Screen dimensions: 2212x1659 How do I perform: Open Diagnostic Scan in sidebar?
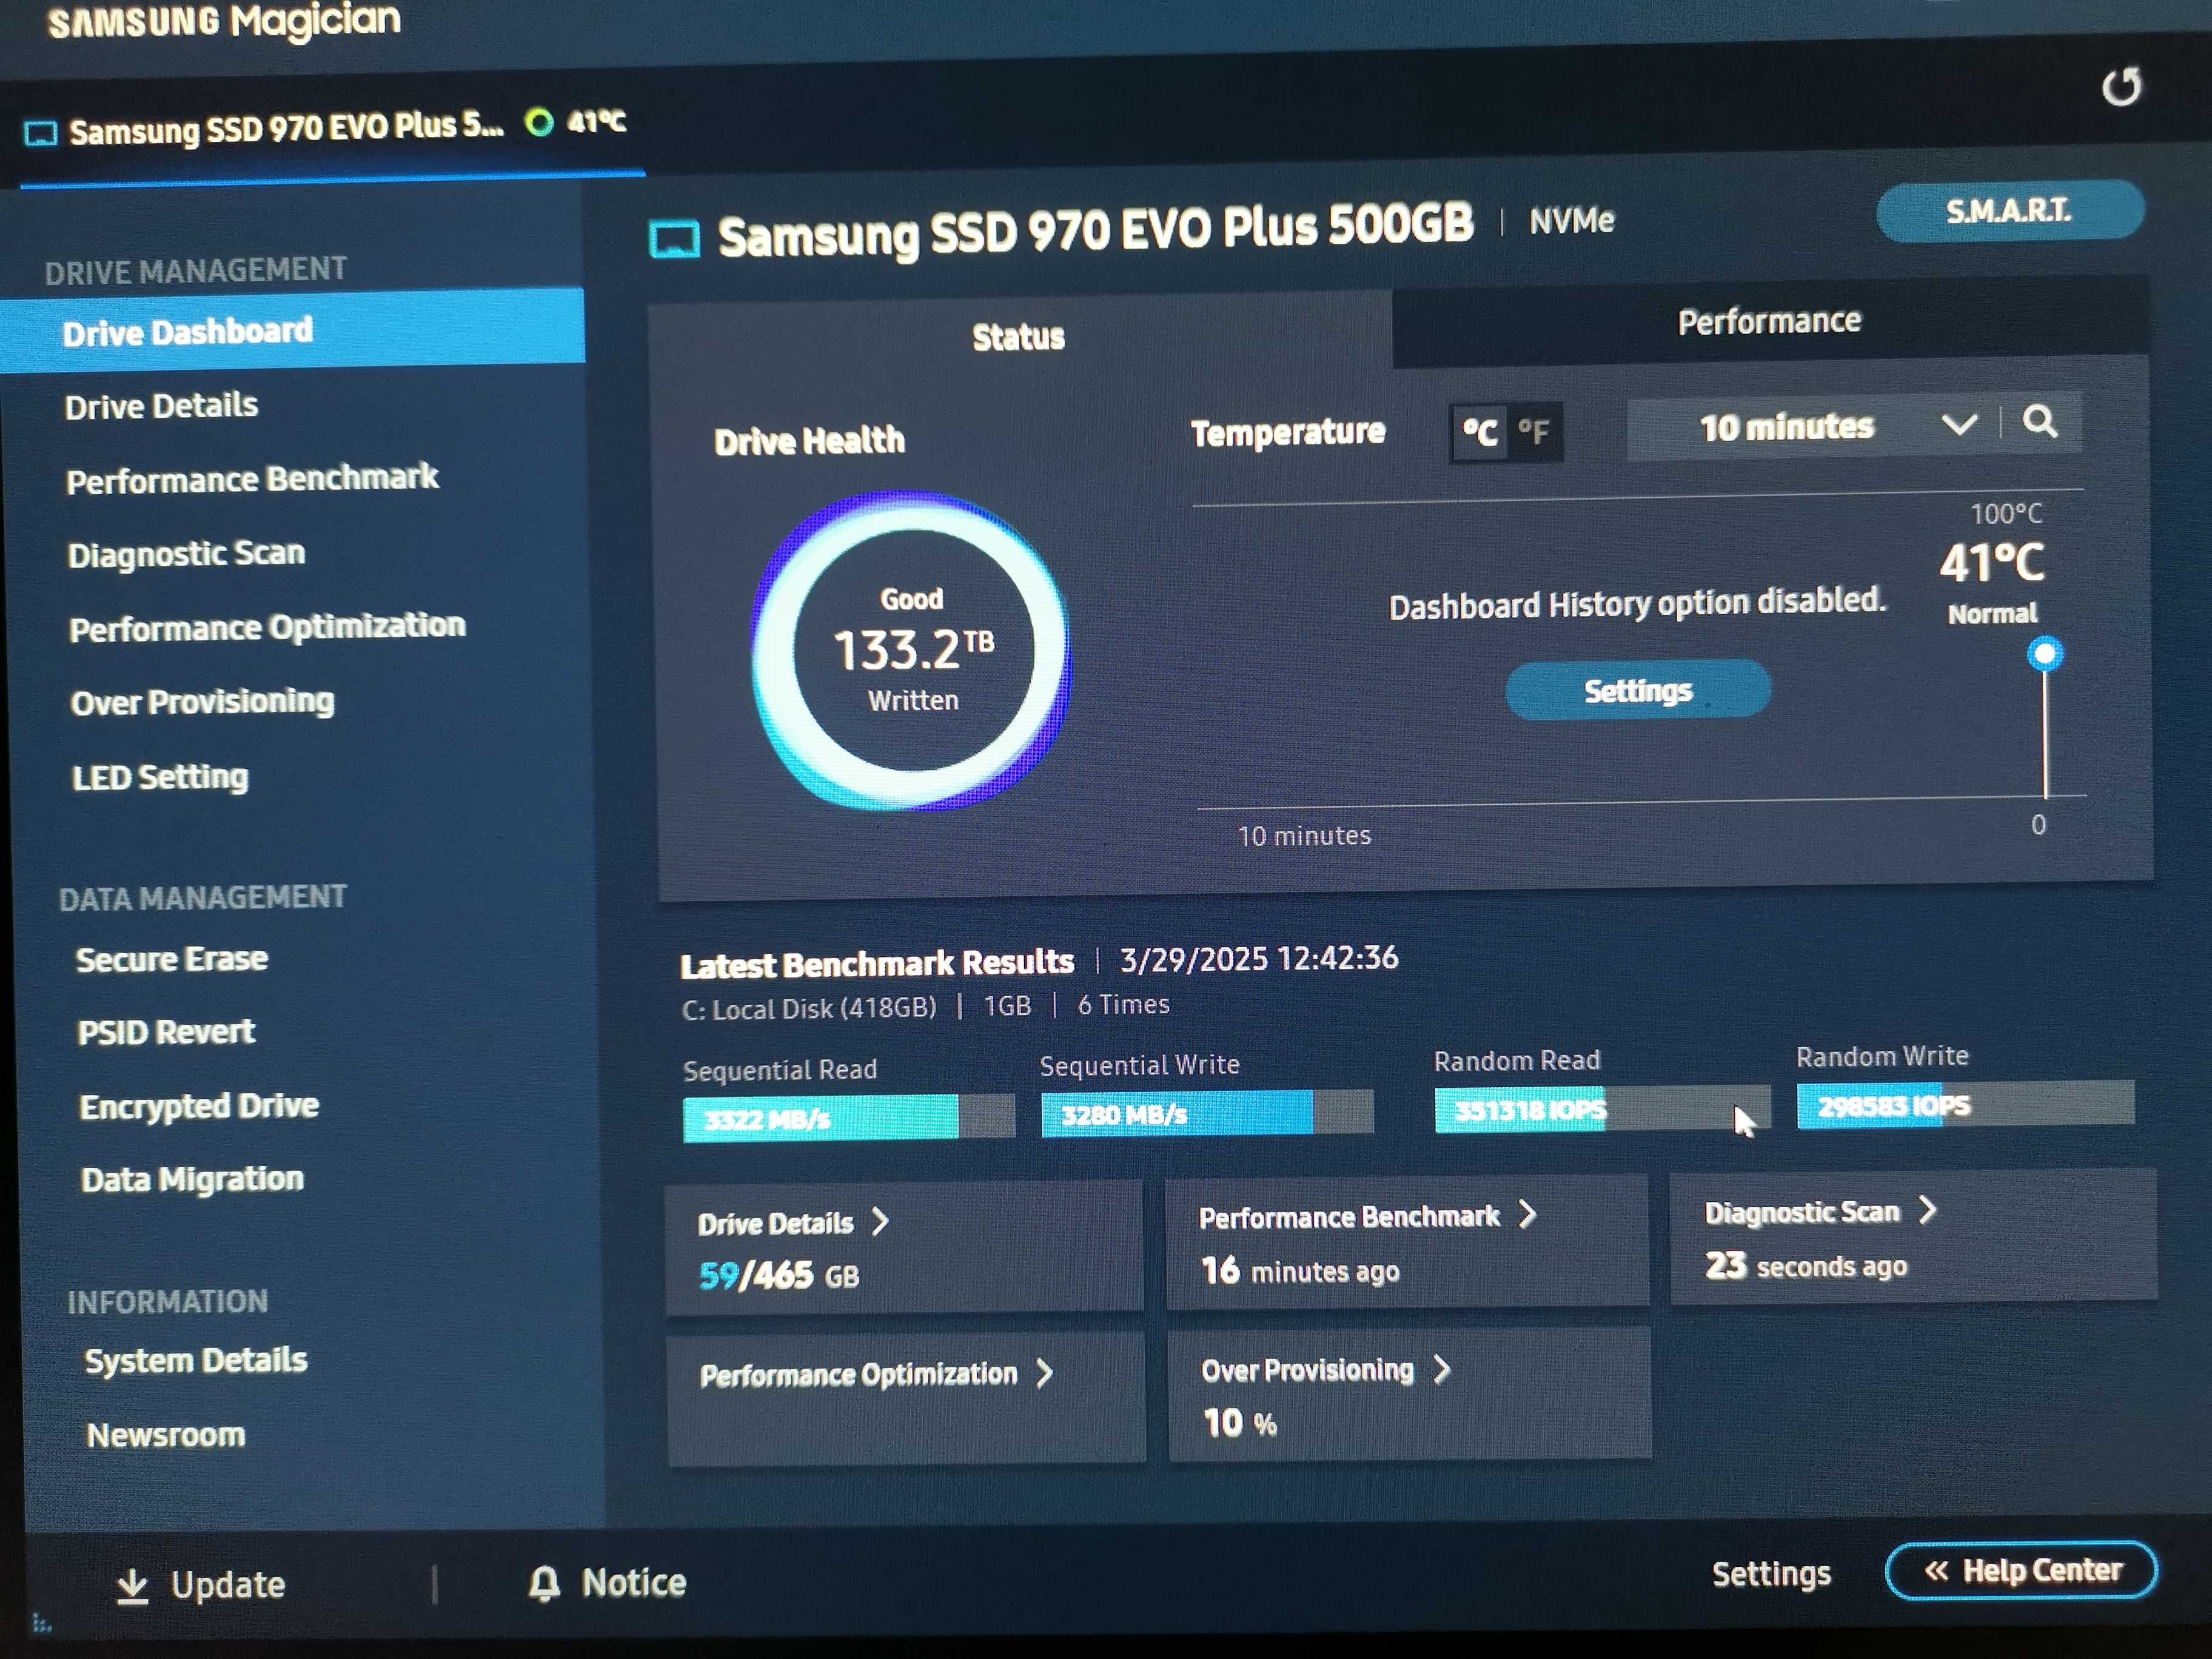187,553
